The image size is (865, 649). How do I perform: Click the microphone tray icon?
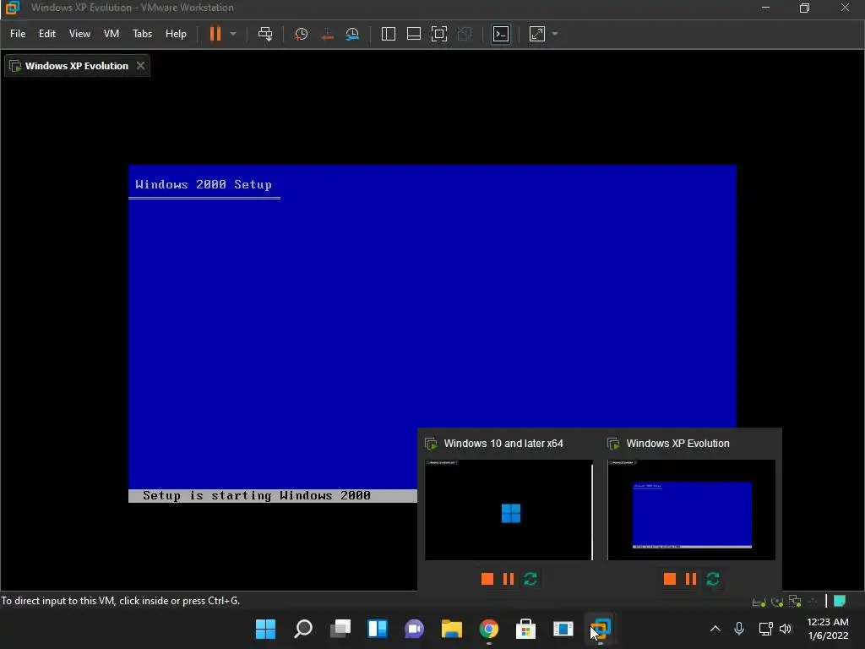(x=739, y=629)
